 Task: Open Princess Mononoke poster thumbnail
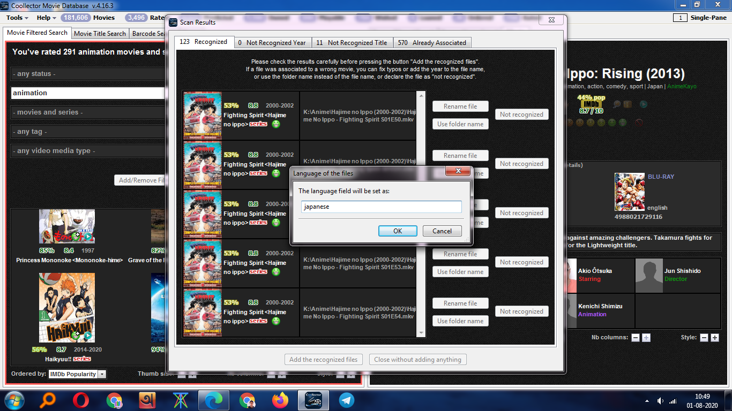click(67, 226)
